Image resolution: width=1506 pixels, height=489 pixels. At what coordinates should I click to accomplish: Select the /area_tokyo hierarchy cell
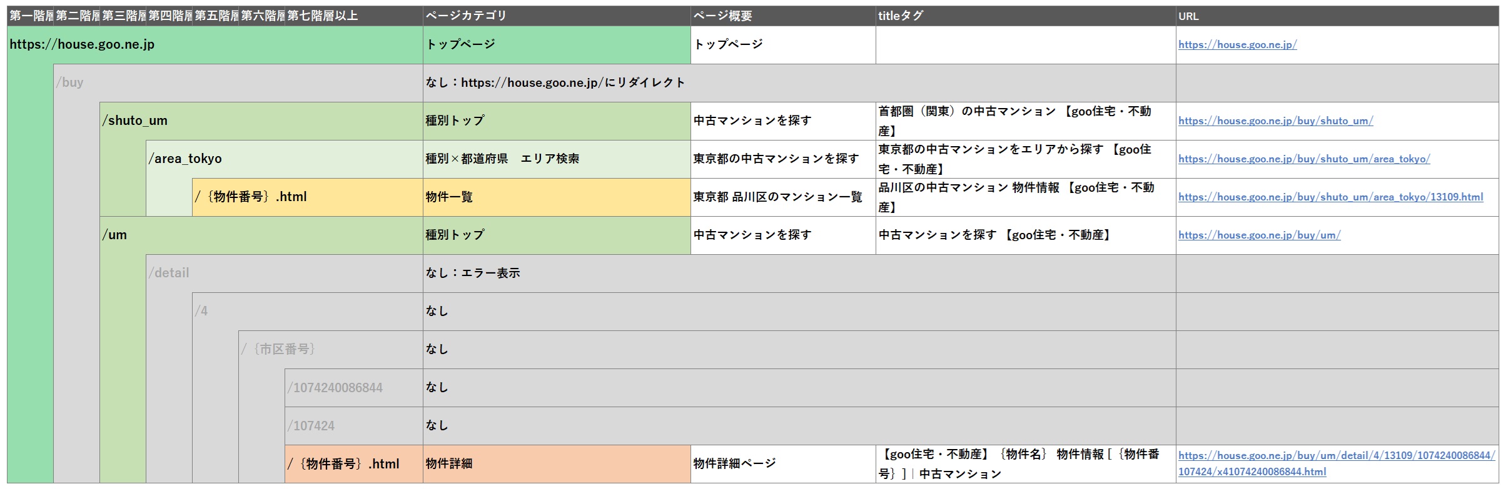(x=284, y=159)
